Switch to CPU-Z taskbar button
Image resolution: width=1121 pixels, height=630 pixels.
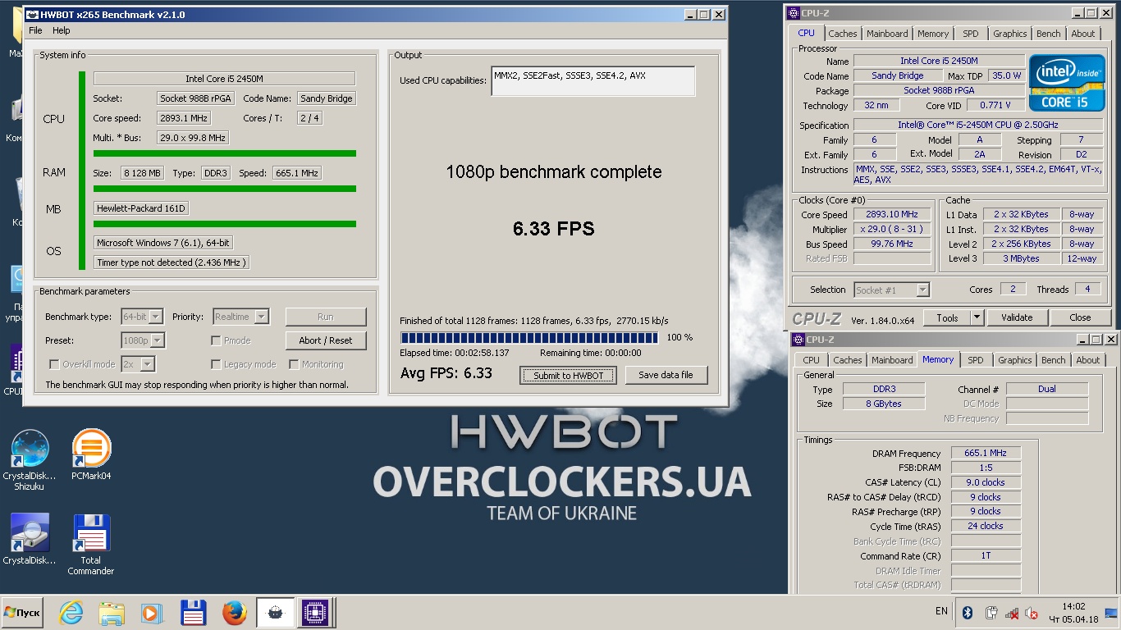315,613
